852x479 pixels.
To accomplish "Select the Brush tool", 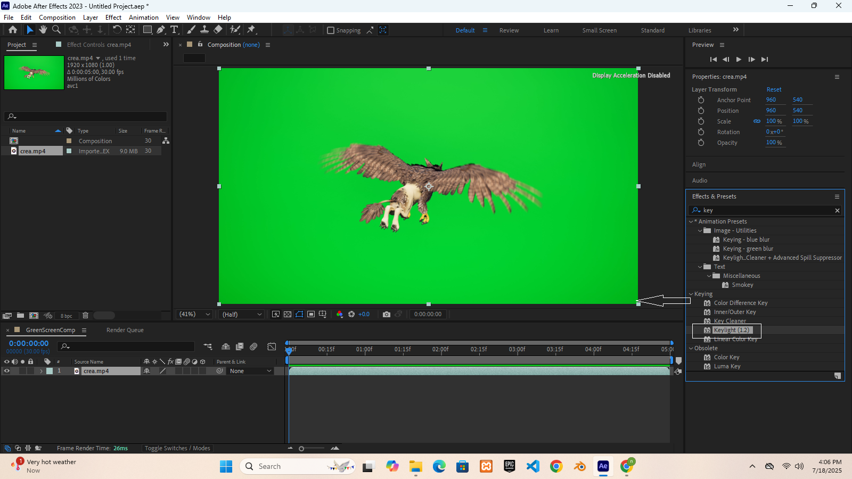I will tap(191, 30).
